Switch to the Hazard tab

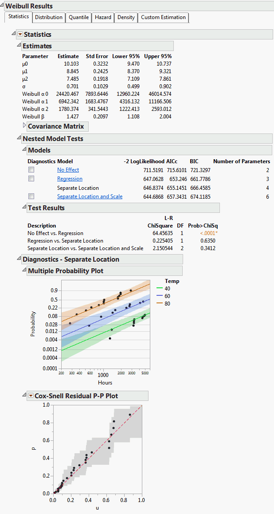pos(103,17)
